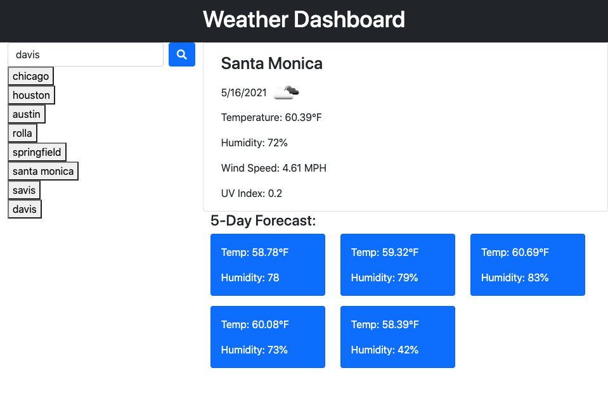Click inside the city search input field
The width and height of the screenshot is (608, 394).
pyautogui.click(x=85, y=54)
